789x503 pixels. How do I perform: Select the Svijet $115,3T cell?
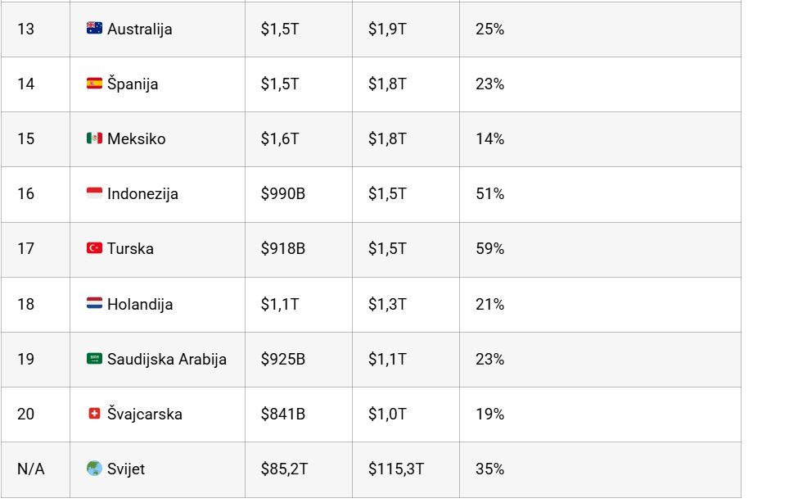coord(396,469)
